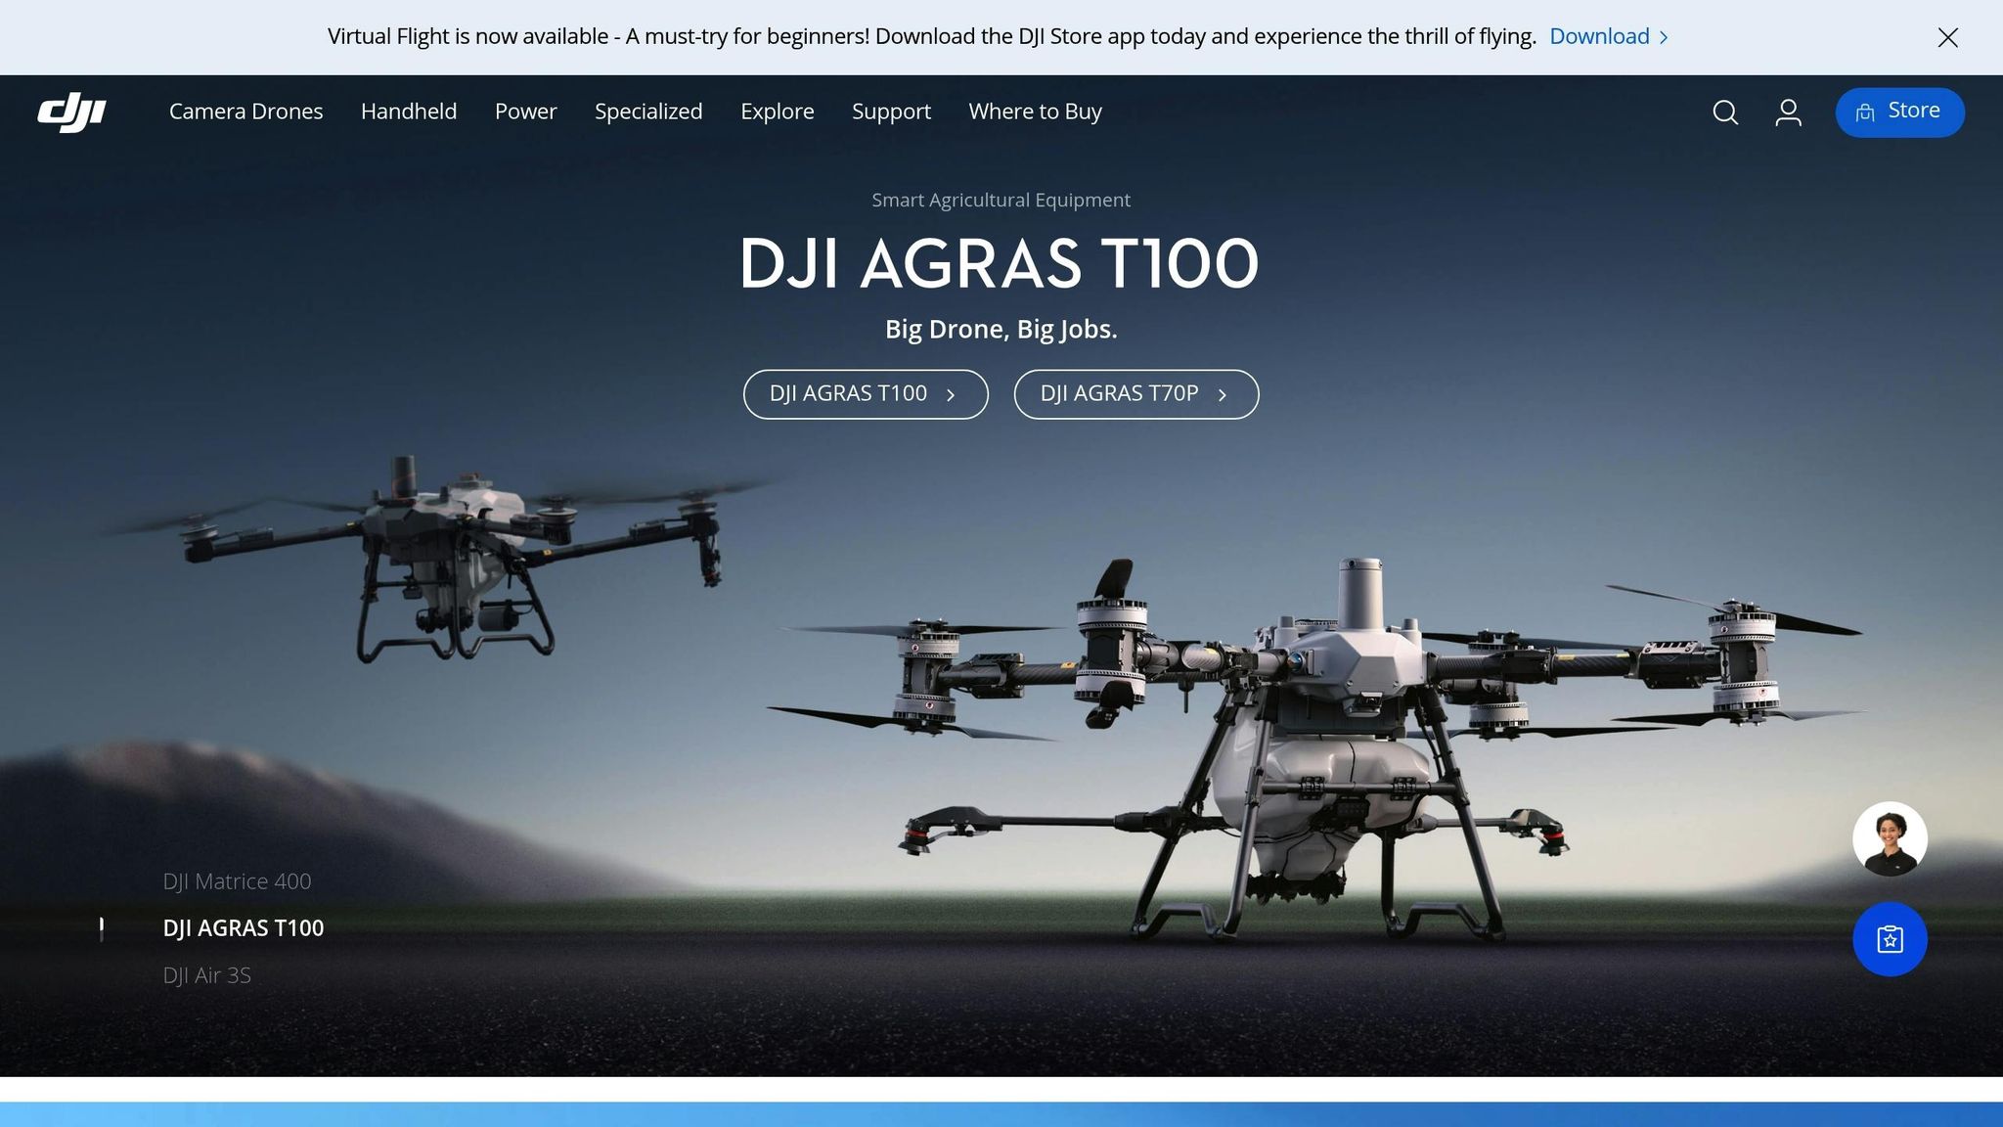
Task: Open the Power menu
Action: [x=525, y=112]
